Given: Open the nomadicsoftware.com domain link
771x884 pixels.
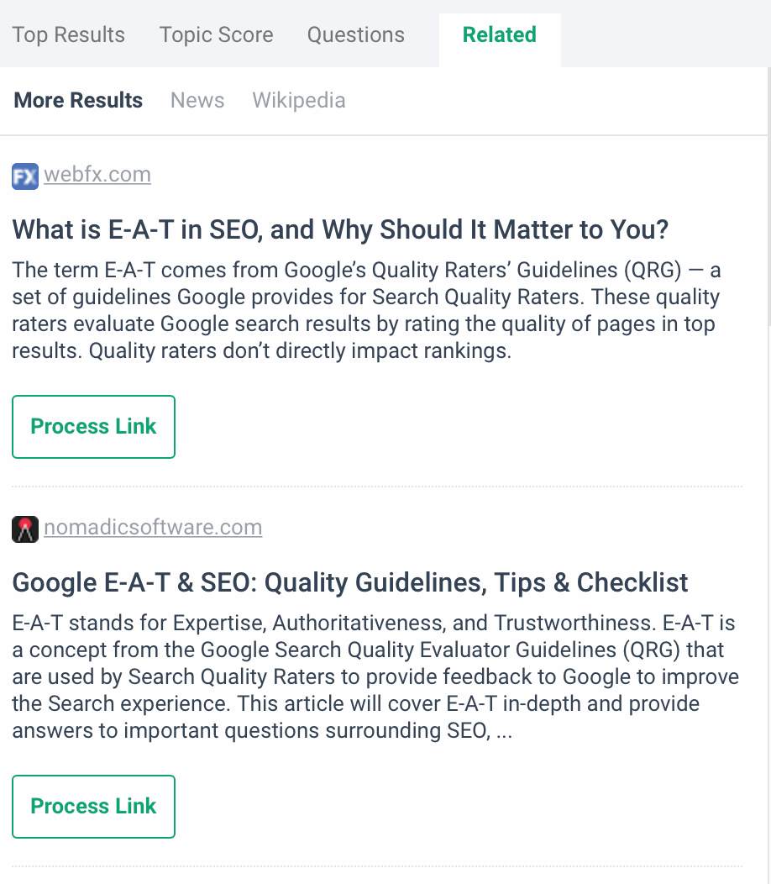Looking at the screenshot, I should point(153,528).
